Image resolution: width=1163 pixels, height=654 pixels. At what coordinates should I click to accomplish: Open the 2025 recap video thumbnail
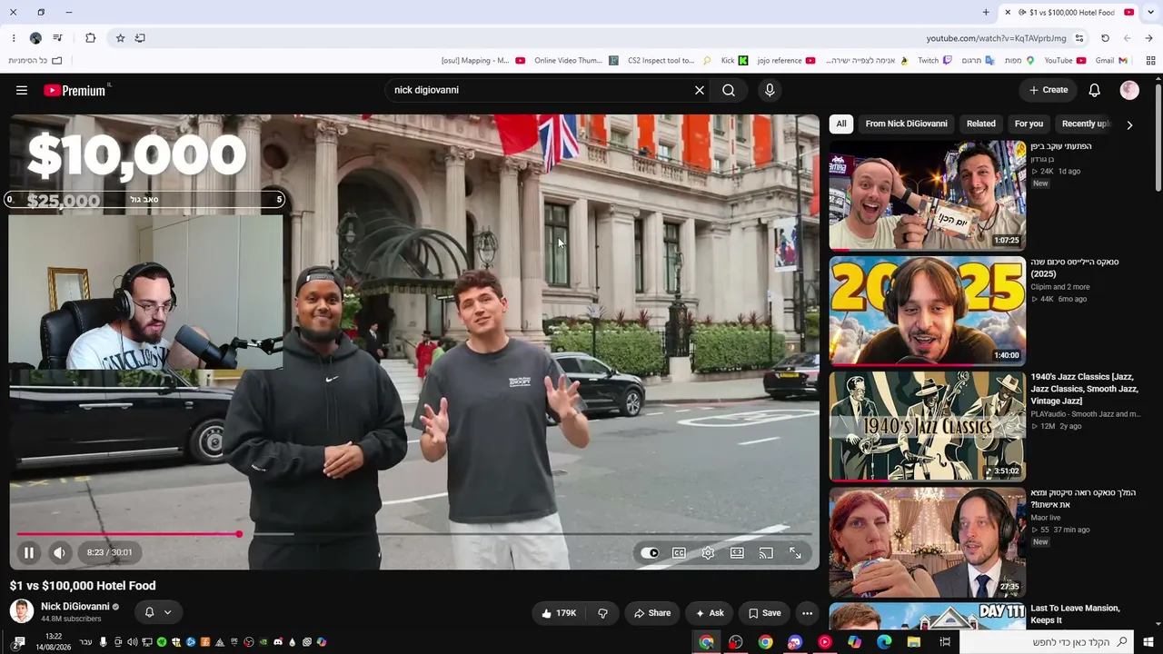928,311
